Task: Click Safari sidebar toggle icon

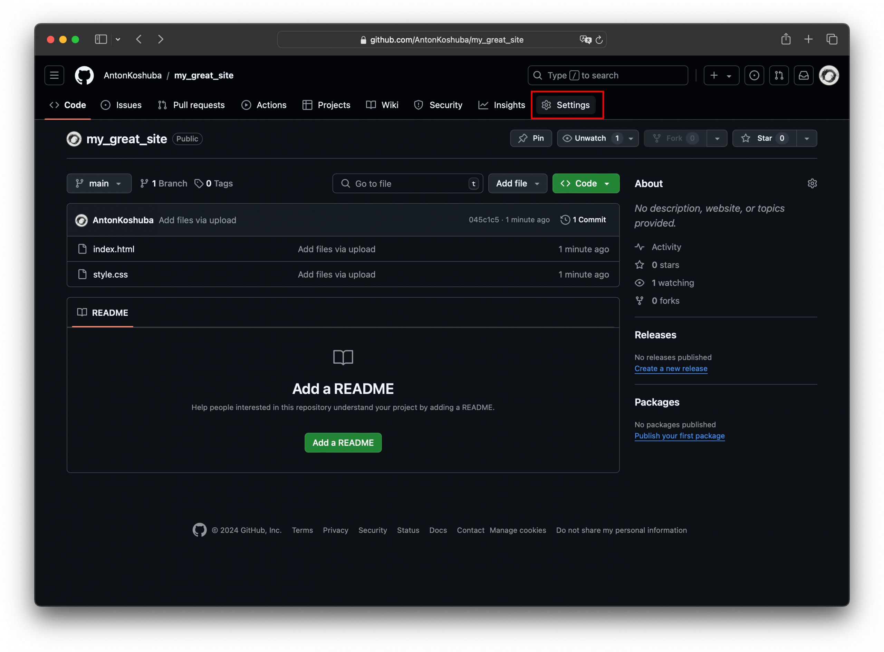Action: tap(101, 39)
